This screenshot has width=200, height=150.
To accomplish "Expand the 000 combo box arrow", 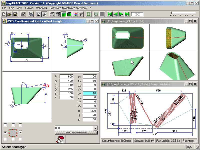I will (95, 128).
